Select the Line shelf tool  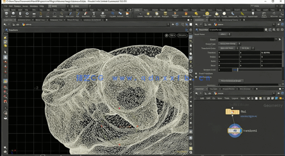point(47,14)
